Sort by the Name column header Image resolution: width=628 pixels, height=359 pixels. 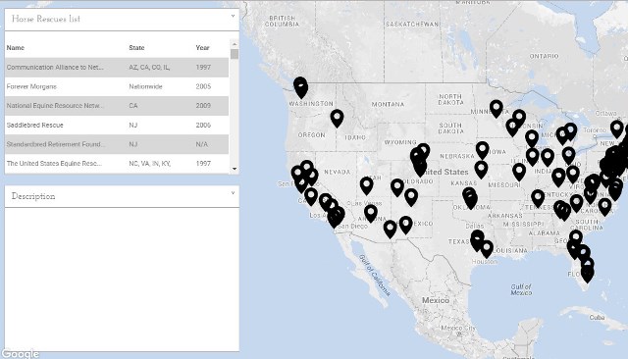(x=16, y=48)
